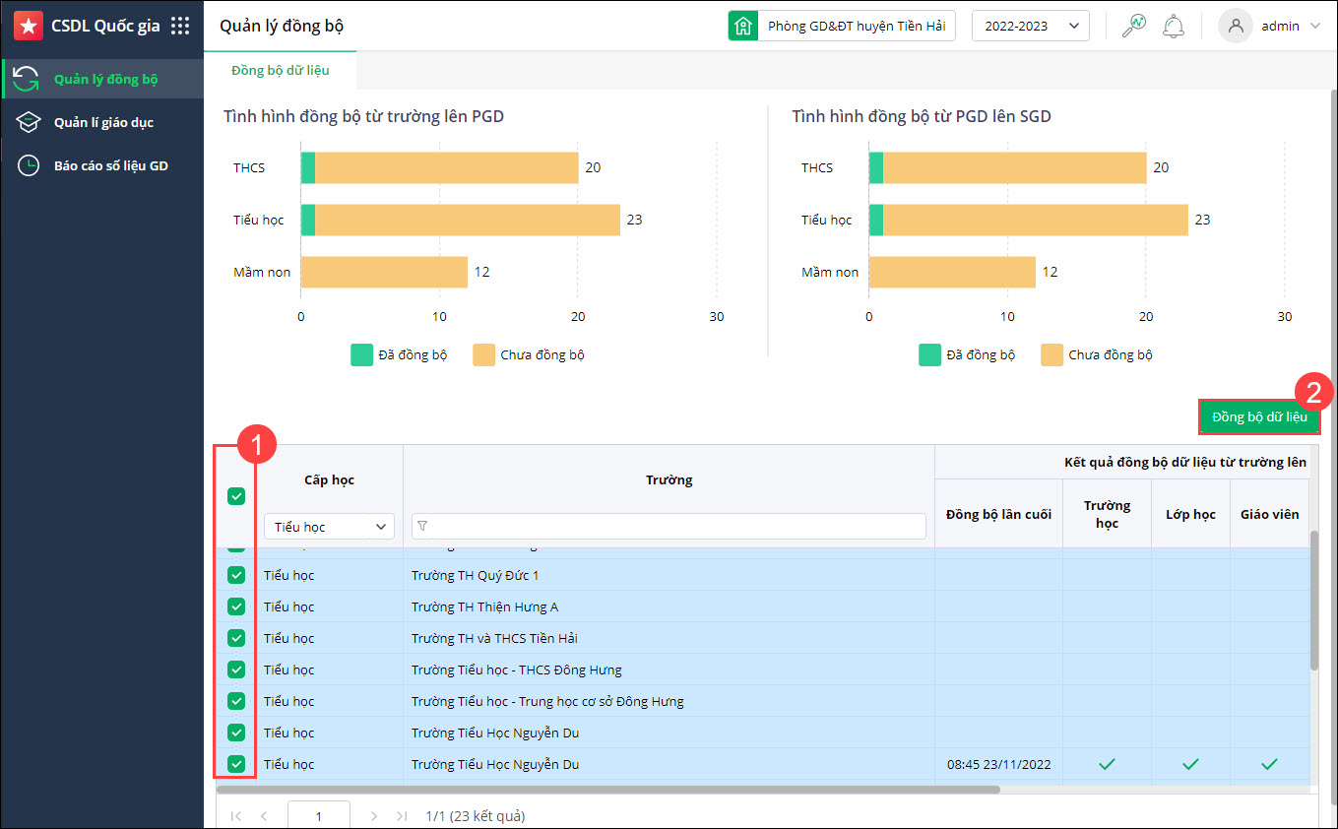1338x829 pixels.
Task: Expand the admin account menu chevron
Action: tap(1315, 27)
